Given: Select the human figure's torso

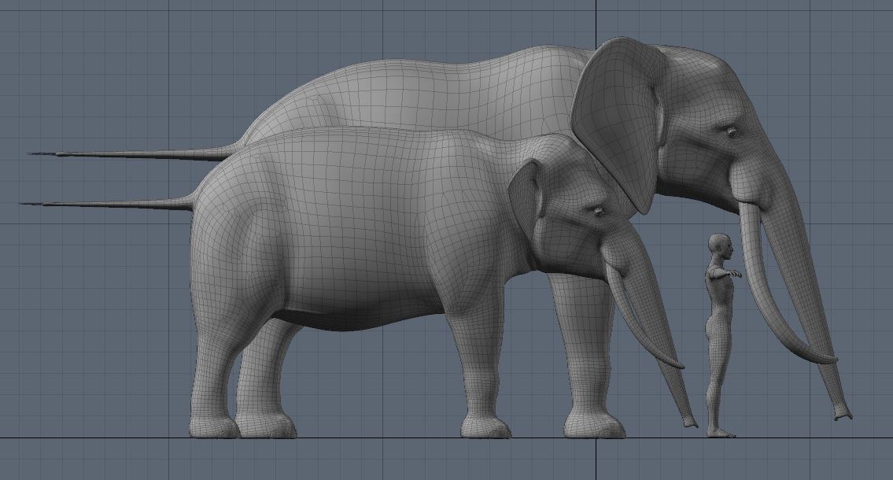Looking at the screenshot, I should tap(718, 299).
